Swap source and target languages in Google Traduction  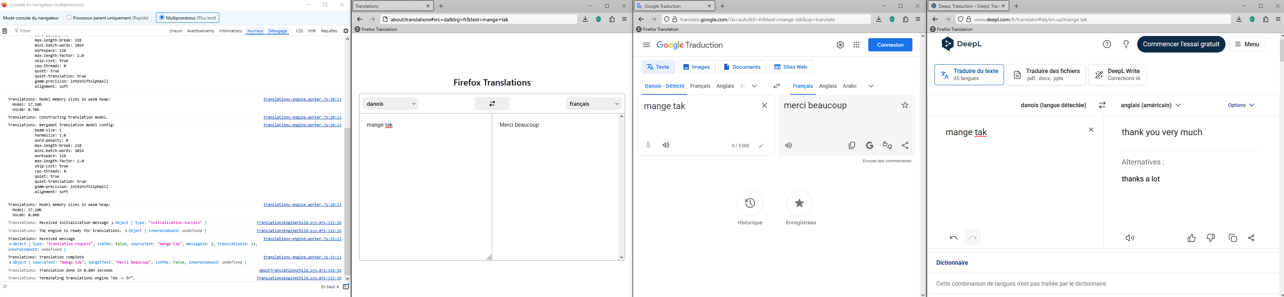click(777, 86)
